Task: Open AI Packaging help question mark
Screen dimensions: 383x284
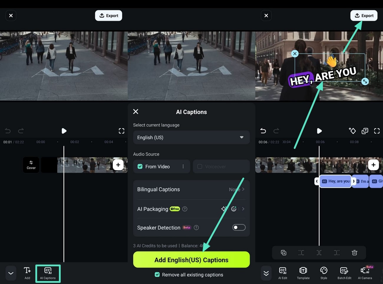Action: (185, 209)
